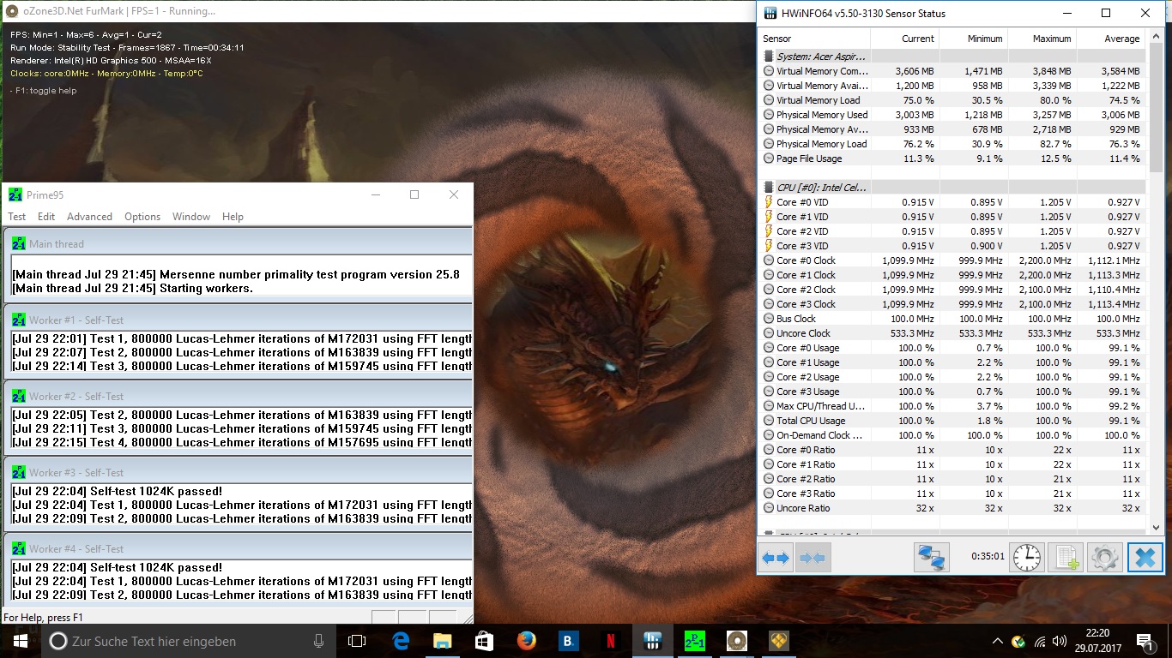Screen dimensions: 1172x658
Task: Click the Current column header
Action: [904, 39]
